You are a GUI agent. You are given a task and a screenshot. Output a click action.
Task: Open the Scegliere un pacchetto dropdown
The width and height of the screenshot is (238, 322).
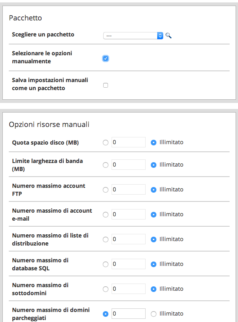[133, 36]
